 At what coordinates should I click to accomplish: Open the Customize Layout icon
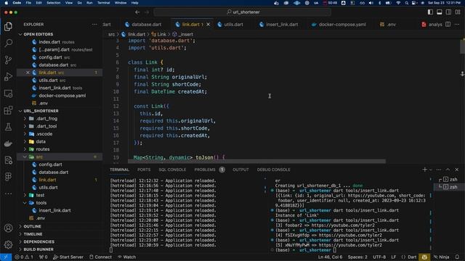tap(458, 12)
